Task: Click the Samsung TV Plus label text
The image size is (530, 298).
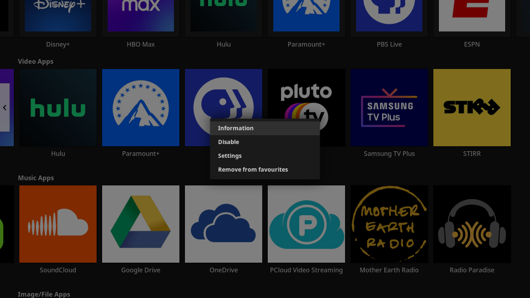Action: pos(389,154)
